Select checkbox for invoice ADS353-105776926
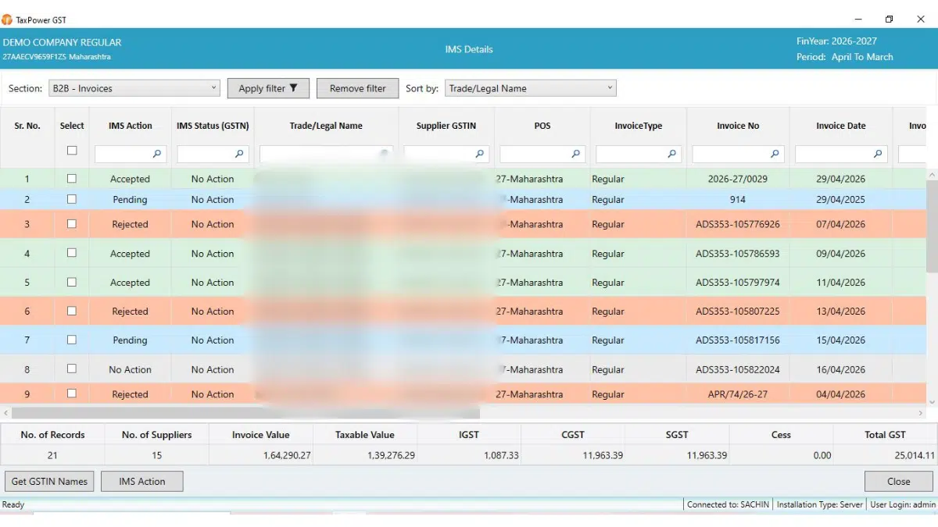The width and height of the screenshot is (938, 527). coord(72,224)
